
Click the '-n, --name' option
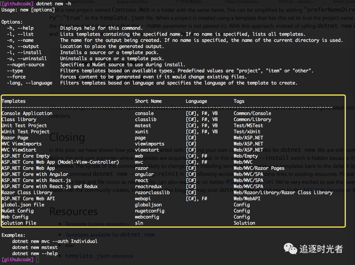pyautogui.click(x=20, y=40)
